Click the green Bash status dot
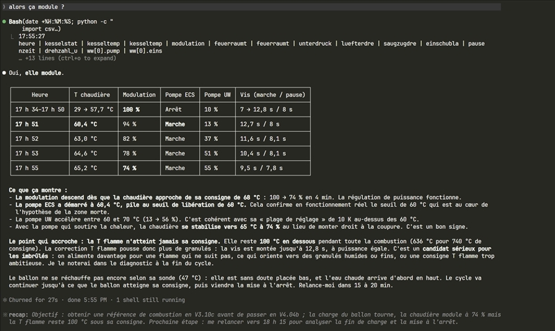The image size is (555, 331). click(4, 22)
